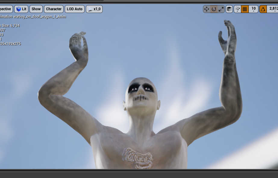
Task: Open the Perspective viewport type button
Action: [x=6, y=9]
